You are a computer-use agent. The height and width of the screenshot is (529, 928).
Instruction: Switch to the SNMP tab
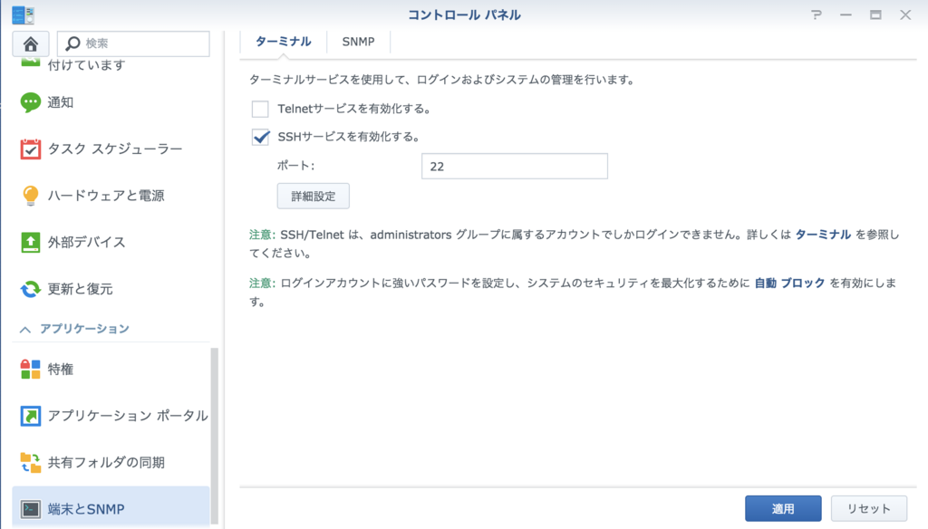358,42
